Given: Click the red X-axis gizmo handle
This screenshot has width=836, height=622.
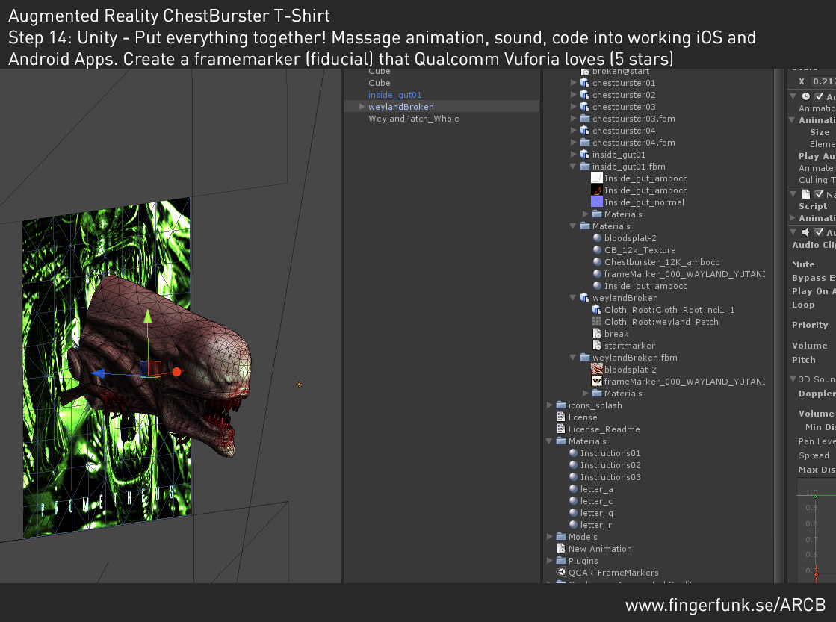Looking at the screenshot, I should coord(176,372).
